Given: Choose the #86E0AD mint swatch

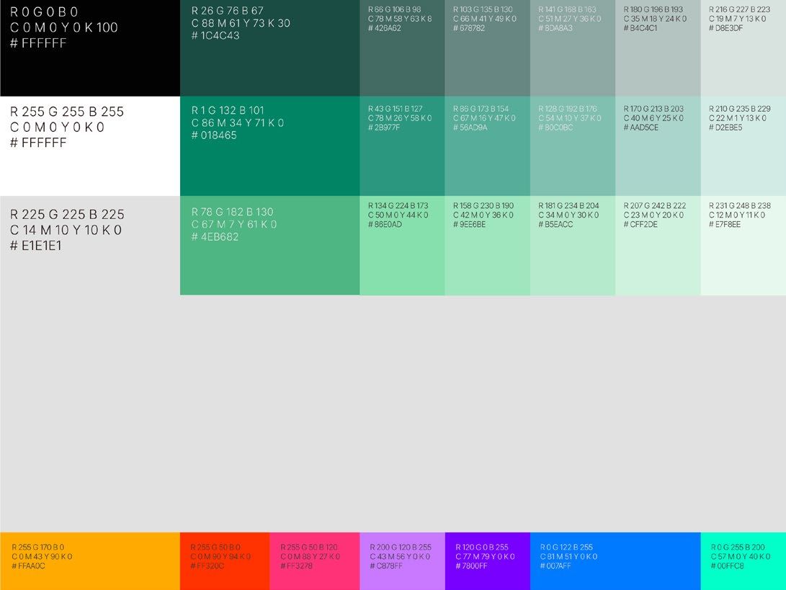Looking at the screenshot, I should pyautogui.click(x=402, y=246).
